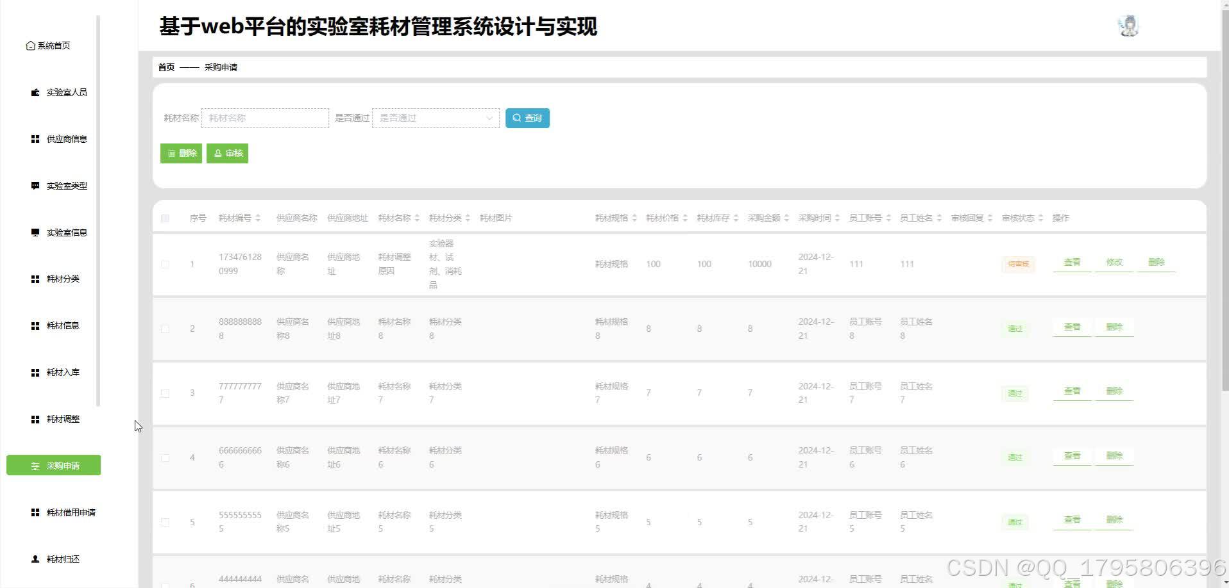Click the grid icon next to 耗材分类
Screen dimensions: 1229x588
coord(35,279)
